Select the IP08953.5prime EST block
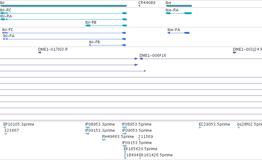262x160 pixels. click(124, 127)
